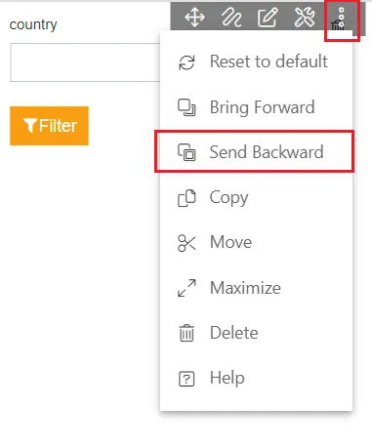This screenshot has width=372, height=447.
Task: Choose Send Backward in context menu
Action: [x=256, y=152]
